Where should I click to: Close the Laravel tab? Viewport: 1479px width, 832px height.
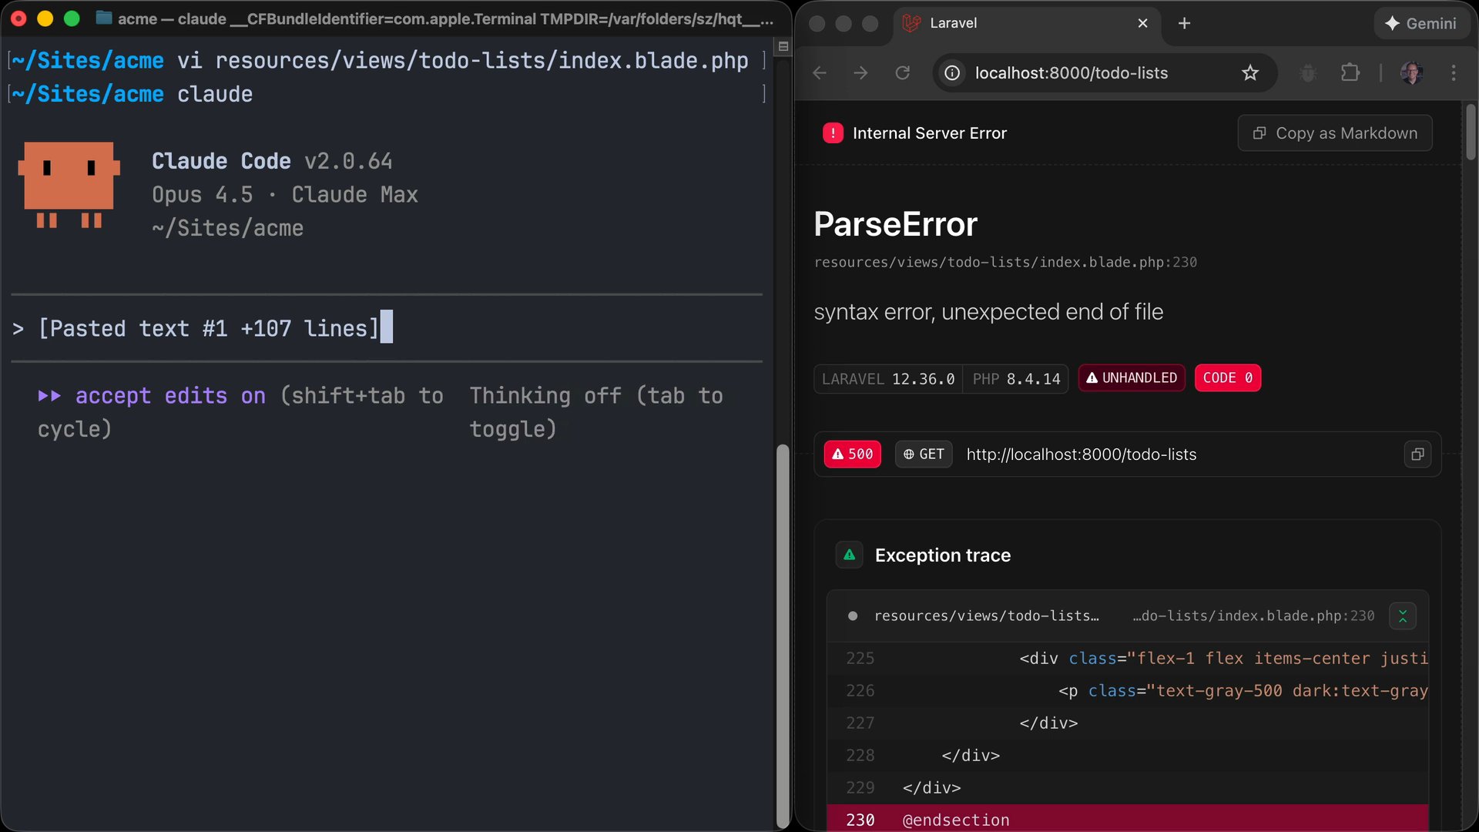(x=1142, y=23)
